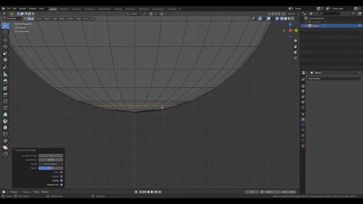Select the Rip Region tool
The image size is (363, 204).
pos(5,154)
